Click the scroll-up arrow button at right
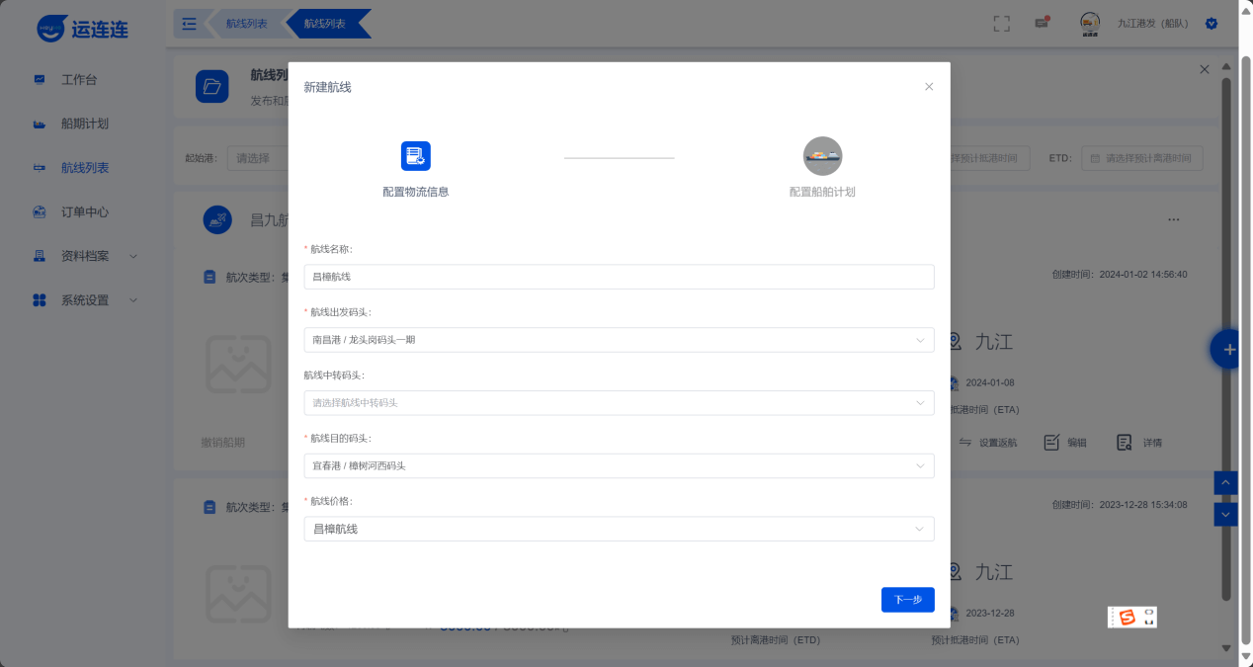Viewport: 1253px width, 667px height. (1225, 482)
